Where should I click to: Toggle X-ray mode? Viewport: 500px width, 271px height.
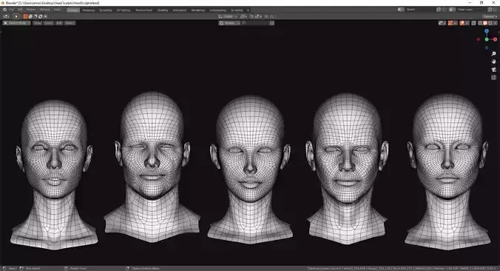click(x=473, y=23)
